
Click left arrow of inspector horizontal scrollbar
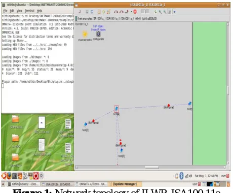pyautogui.click(x=76, y=168)
